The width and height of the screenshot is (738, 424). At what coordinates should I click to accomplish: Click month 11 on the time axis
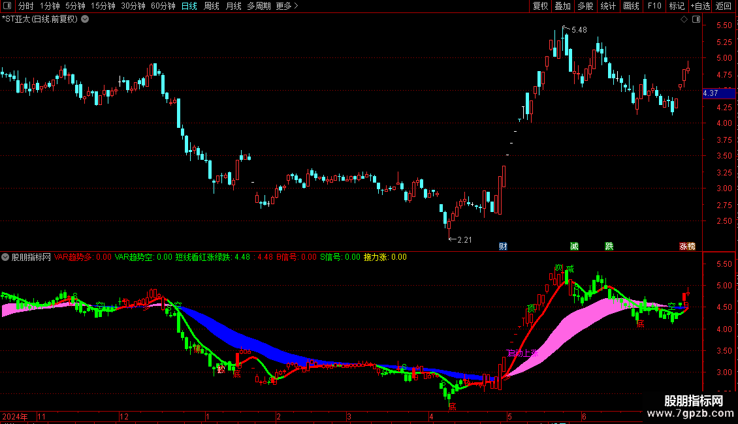coord(41,416)
